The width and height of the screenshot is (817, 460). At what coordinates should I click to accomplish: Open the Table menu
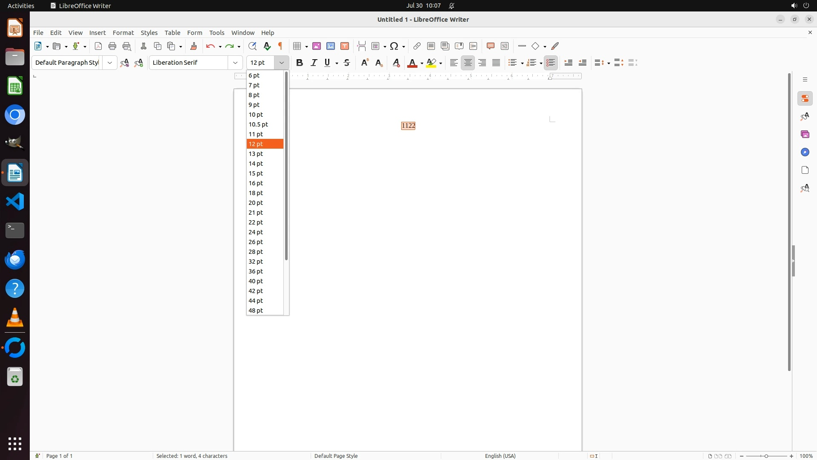[x=172, y=33]
